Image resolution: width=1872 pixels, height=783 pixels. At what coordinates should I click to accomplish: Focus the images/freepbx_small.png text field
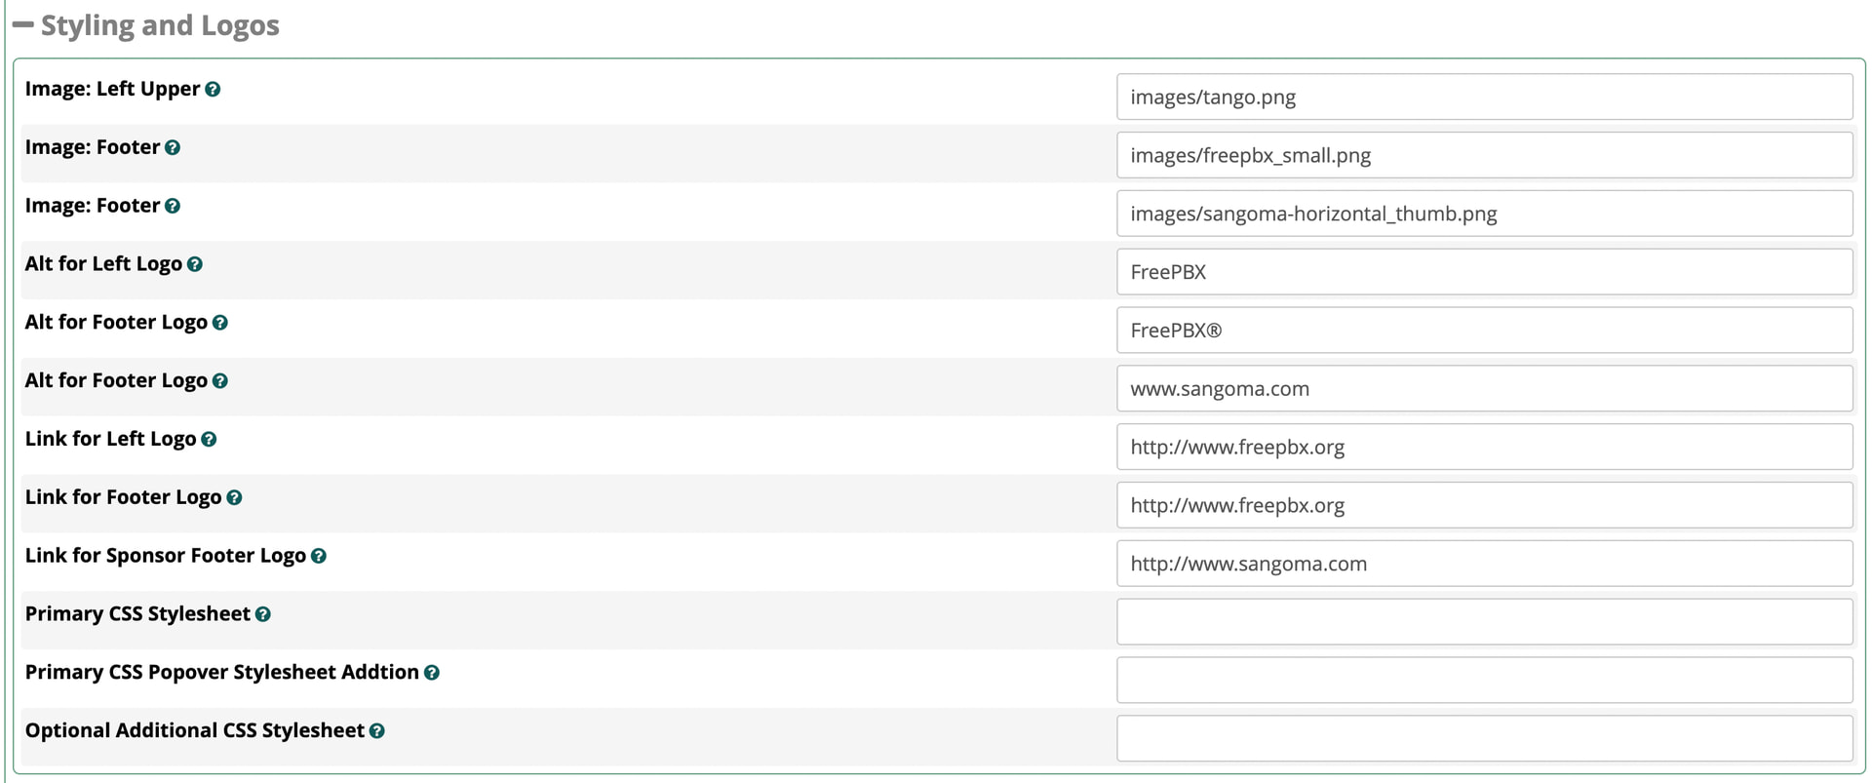pyautogui.click(x=1484, y=156)
